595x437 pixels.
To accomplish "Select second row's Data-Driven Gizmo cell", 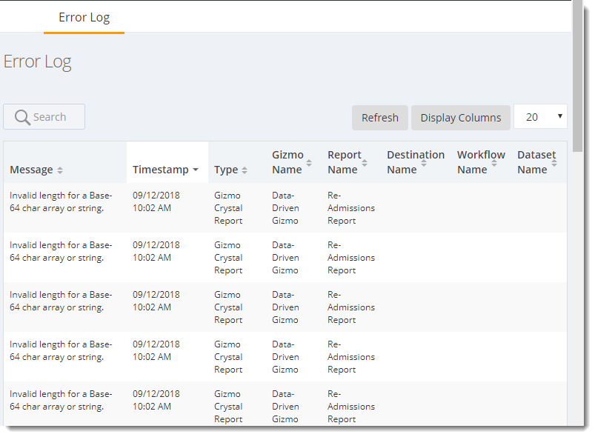I will [285, 258].
